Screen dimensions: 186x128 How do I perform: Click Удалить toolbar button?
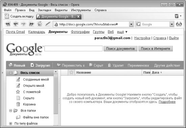[116, 65]
